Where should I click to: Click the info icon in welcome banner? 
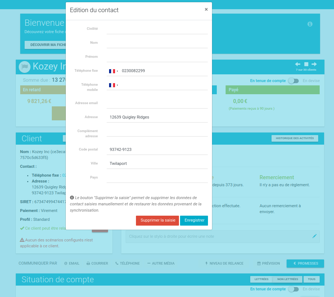point(310,24)
